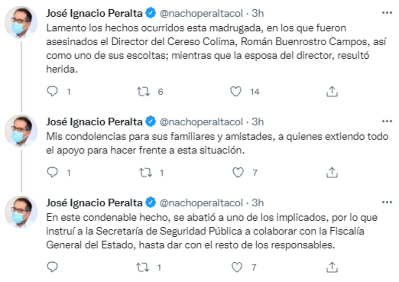Viewport: 399px width, 282px height.
Task: Share the first tweet about the Cereso director
Action: click(332, 92)
